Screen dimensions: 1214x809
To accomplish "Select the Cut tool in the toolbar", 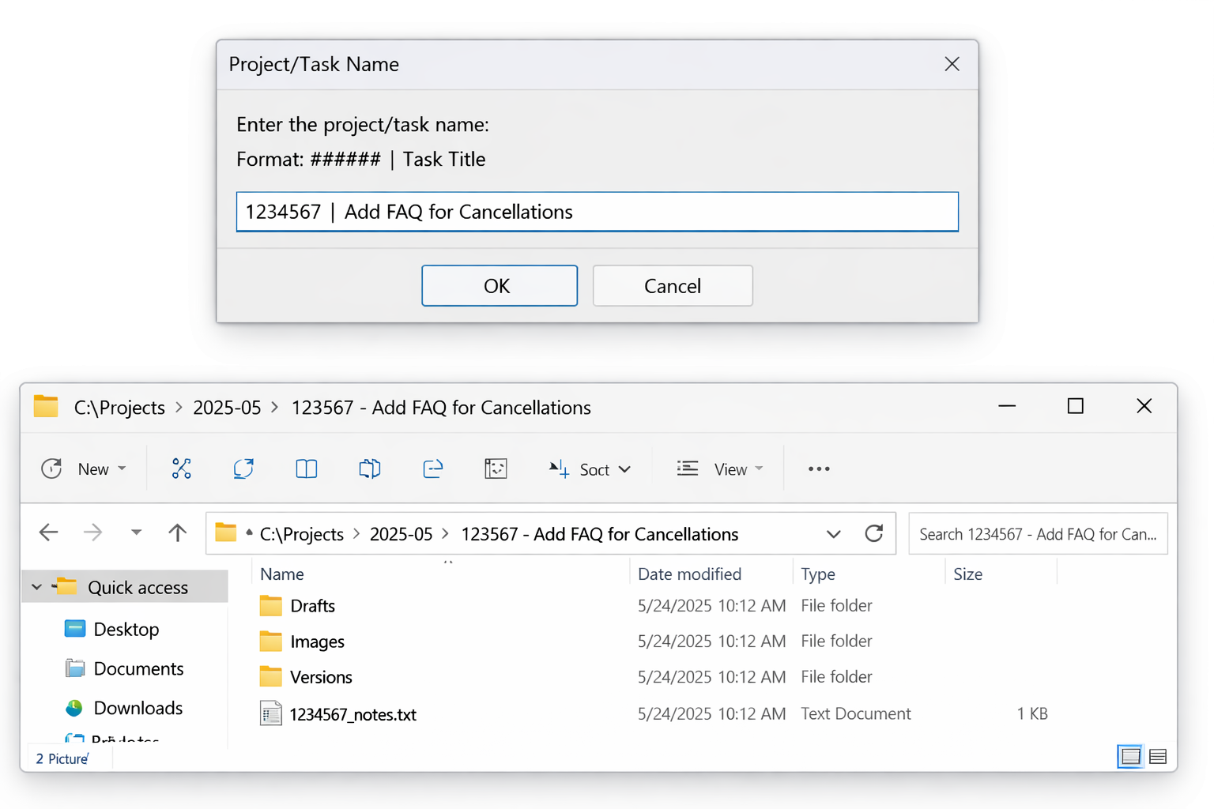I will [182, 468].
